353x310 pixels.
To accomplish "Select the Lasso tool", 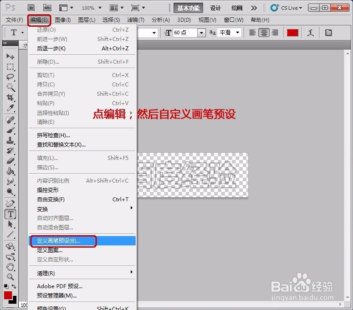I will point(10,77).
